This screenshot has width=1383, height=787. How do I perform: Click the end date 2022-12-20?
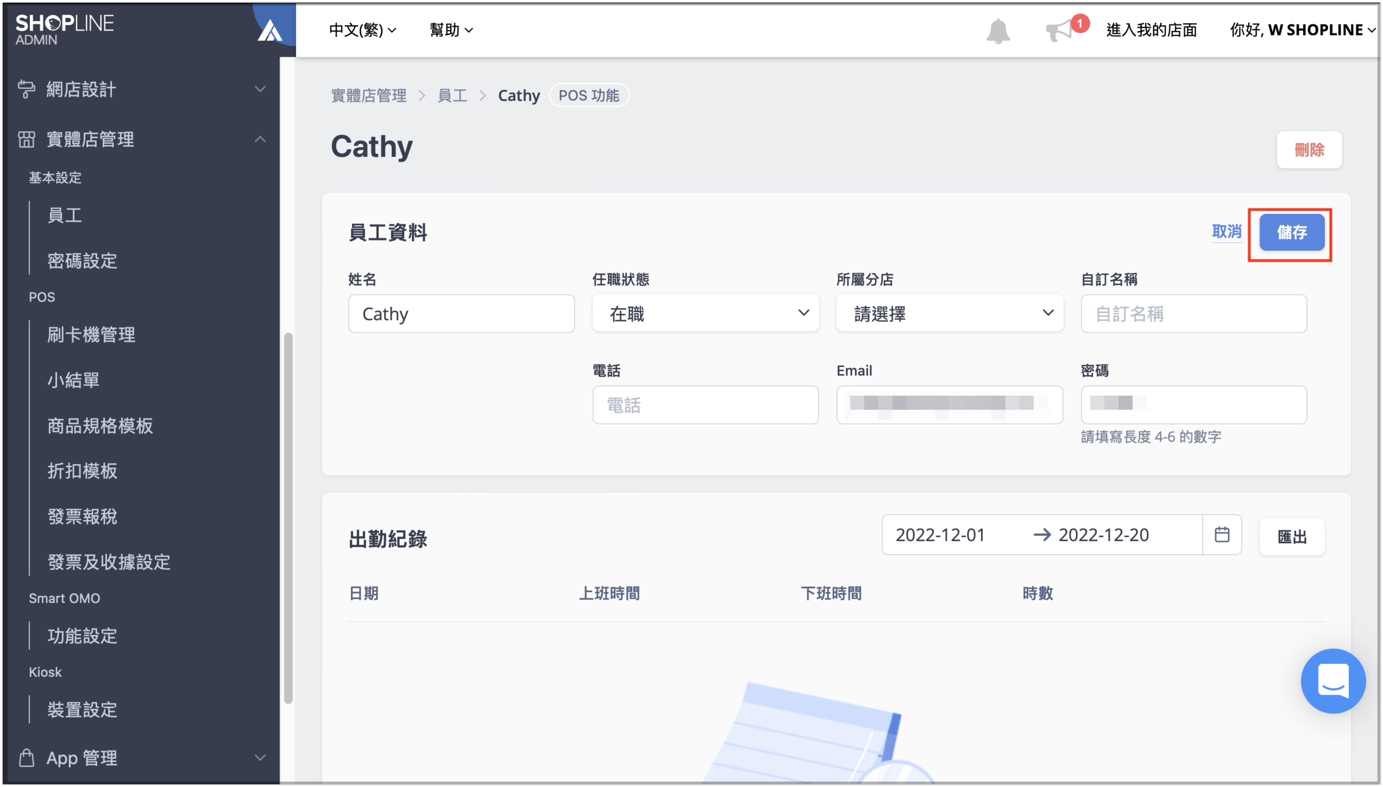click(x=1103, y=535)
